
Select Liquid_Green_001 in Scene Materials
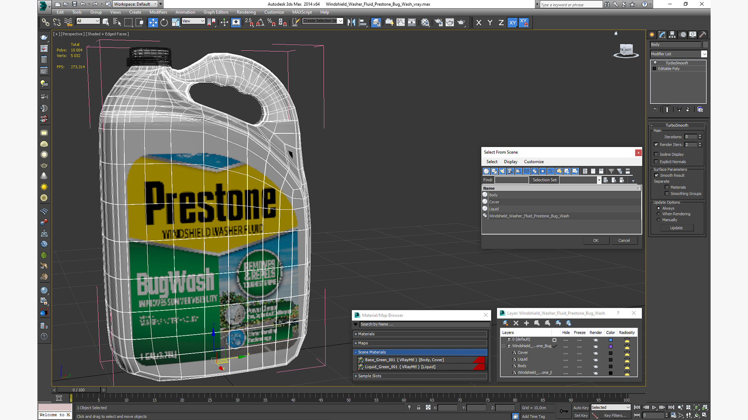[x=421, y=367]
